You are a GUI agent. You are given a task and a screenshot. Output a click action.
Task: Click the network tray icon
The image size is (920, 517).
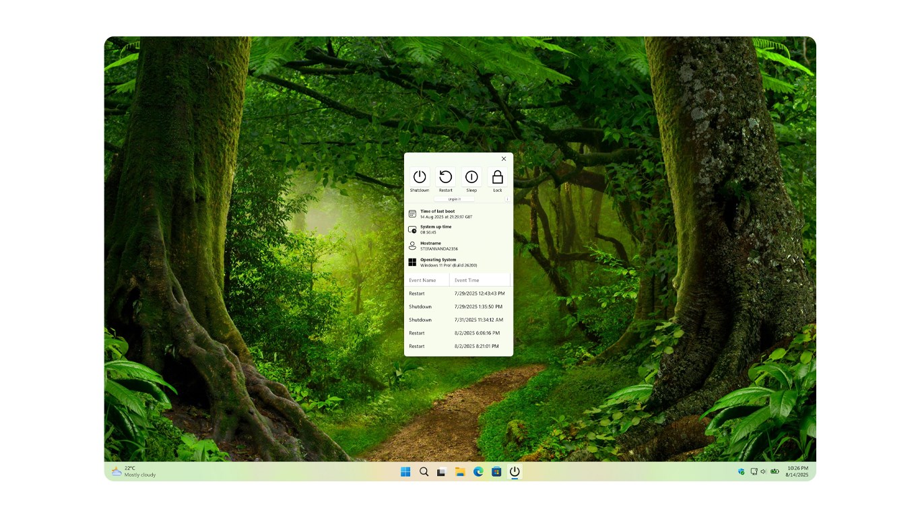tap(754, 472)
